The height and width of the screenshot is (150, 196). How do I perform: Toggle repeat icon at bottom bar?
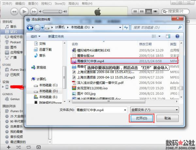(x=28, y=147)
